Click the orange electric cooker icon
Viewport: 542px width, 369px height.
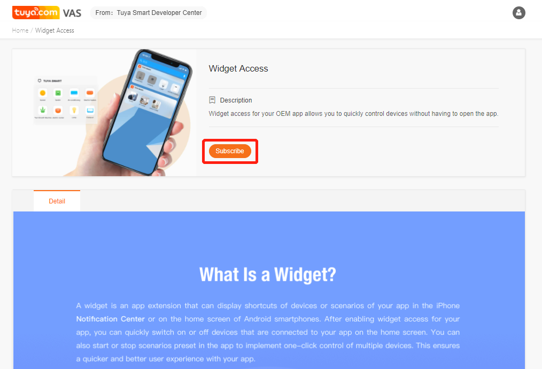click(x=58, y=110)
